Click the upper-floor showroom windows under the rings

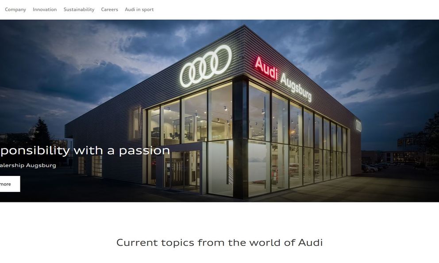click(x=190, y=118)
